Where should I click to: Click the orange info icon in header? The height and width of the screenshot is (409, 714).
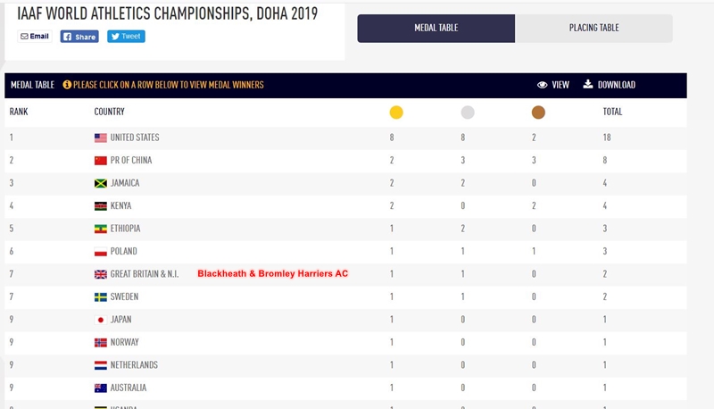coord(67,85)
